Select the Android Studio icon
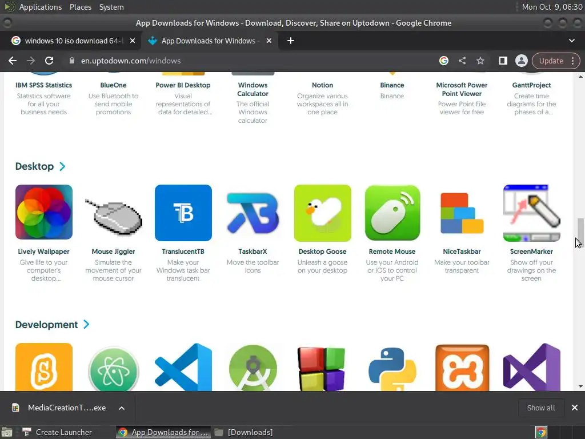585x439 pixels. pyautogui.click(x=253, y=368)
